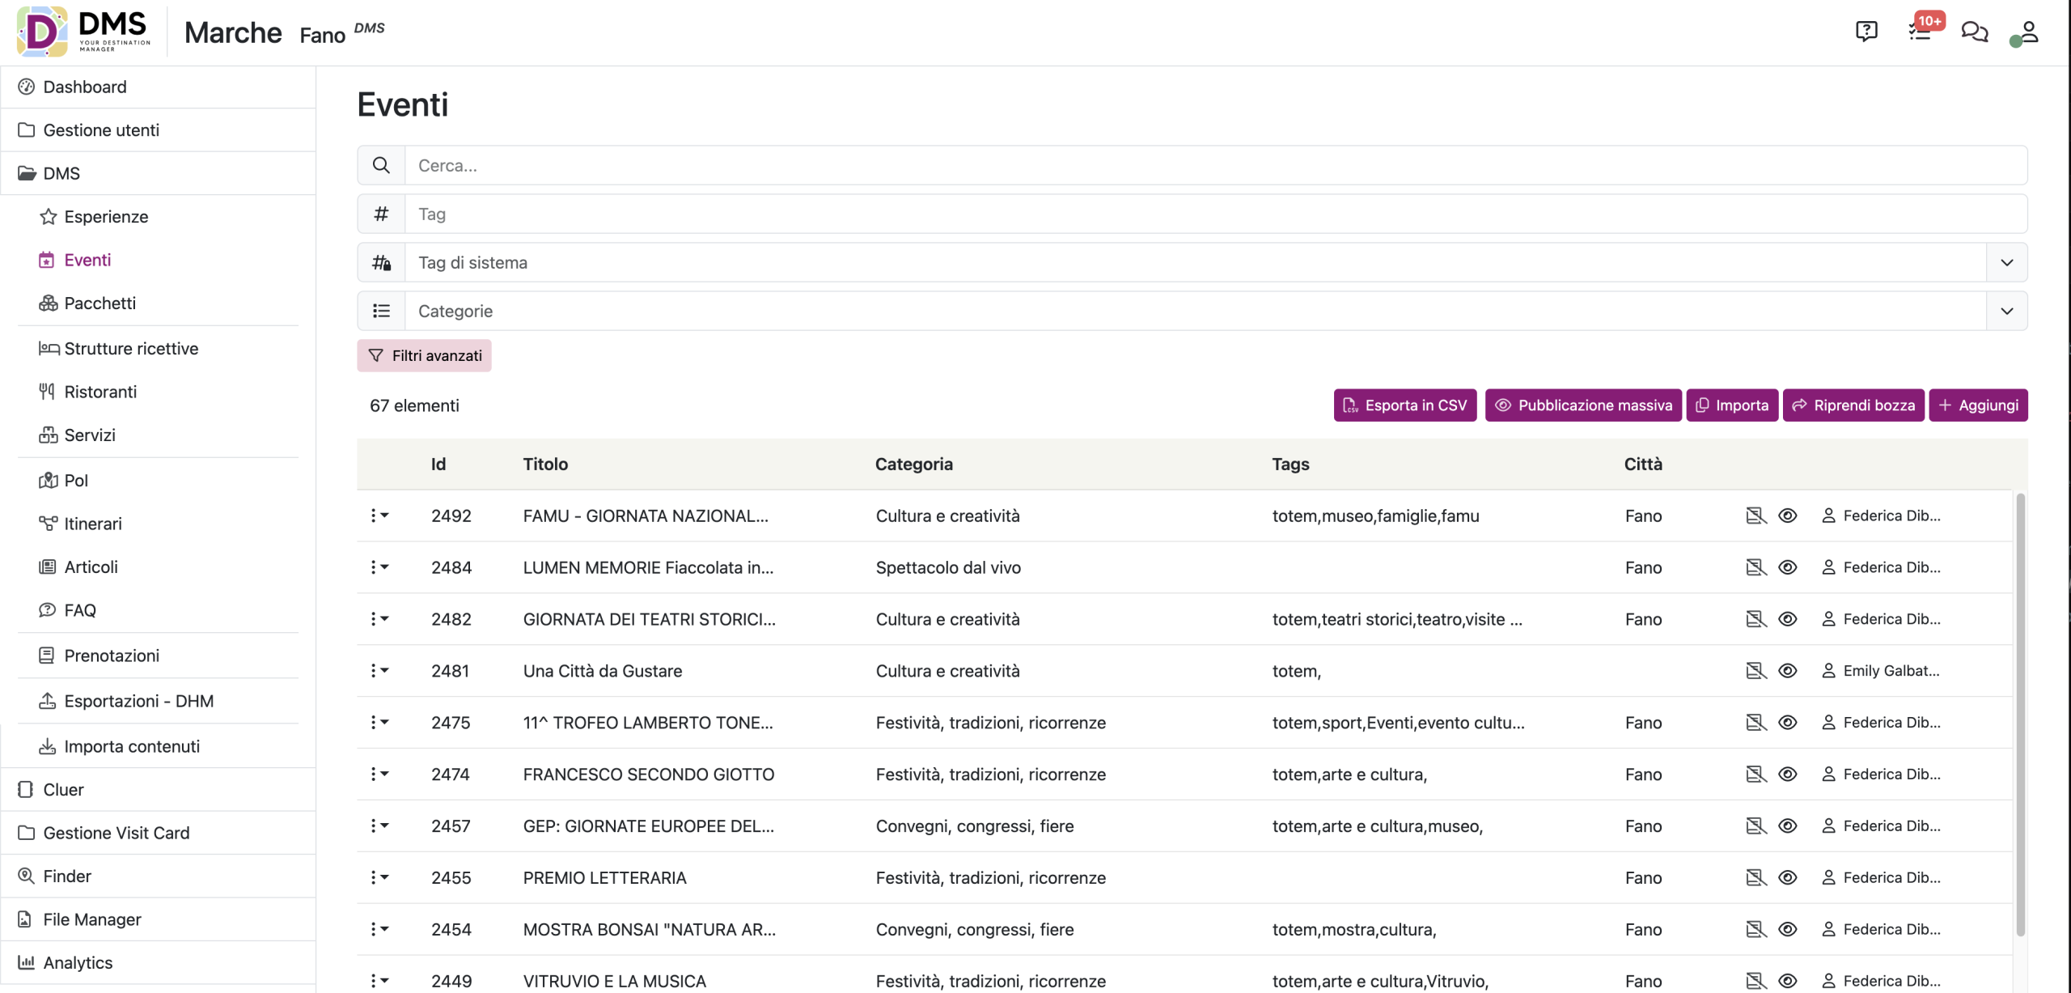Click the Aggiungi button
Screen dimensions: 2071x993
[1978, 405]
